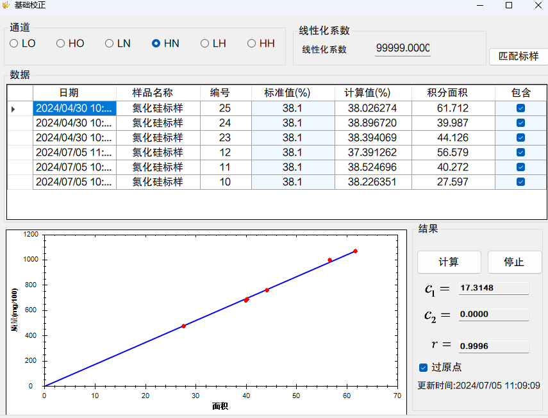Click the calculated value 38.394069
548x418 pixels.
pyautogui.click(x=373, y=138)
